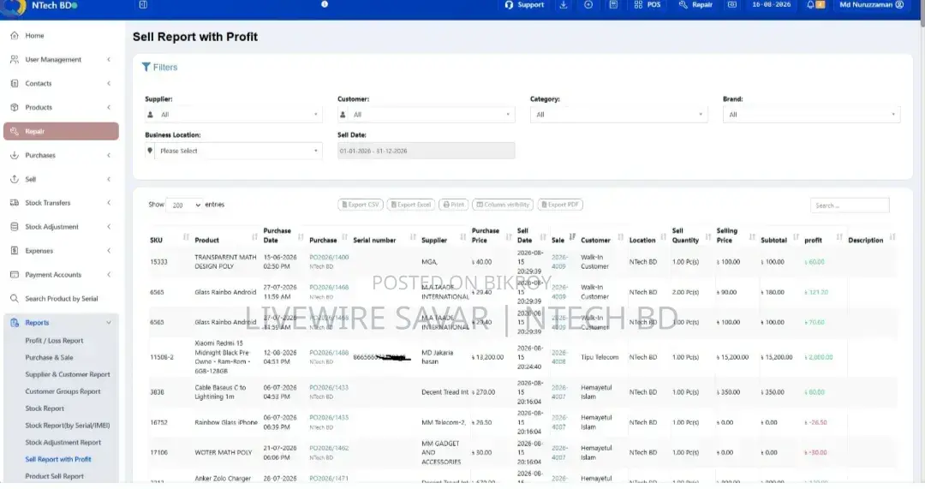Viewport: 925px width, 489px height.
Task: Open the Category filter dropdown
Action: pos(618,115)
